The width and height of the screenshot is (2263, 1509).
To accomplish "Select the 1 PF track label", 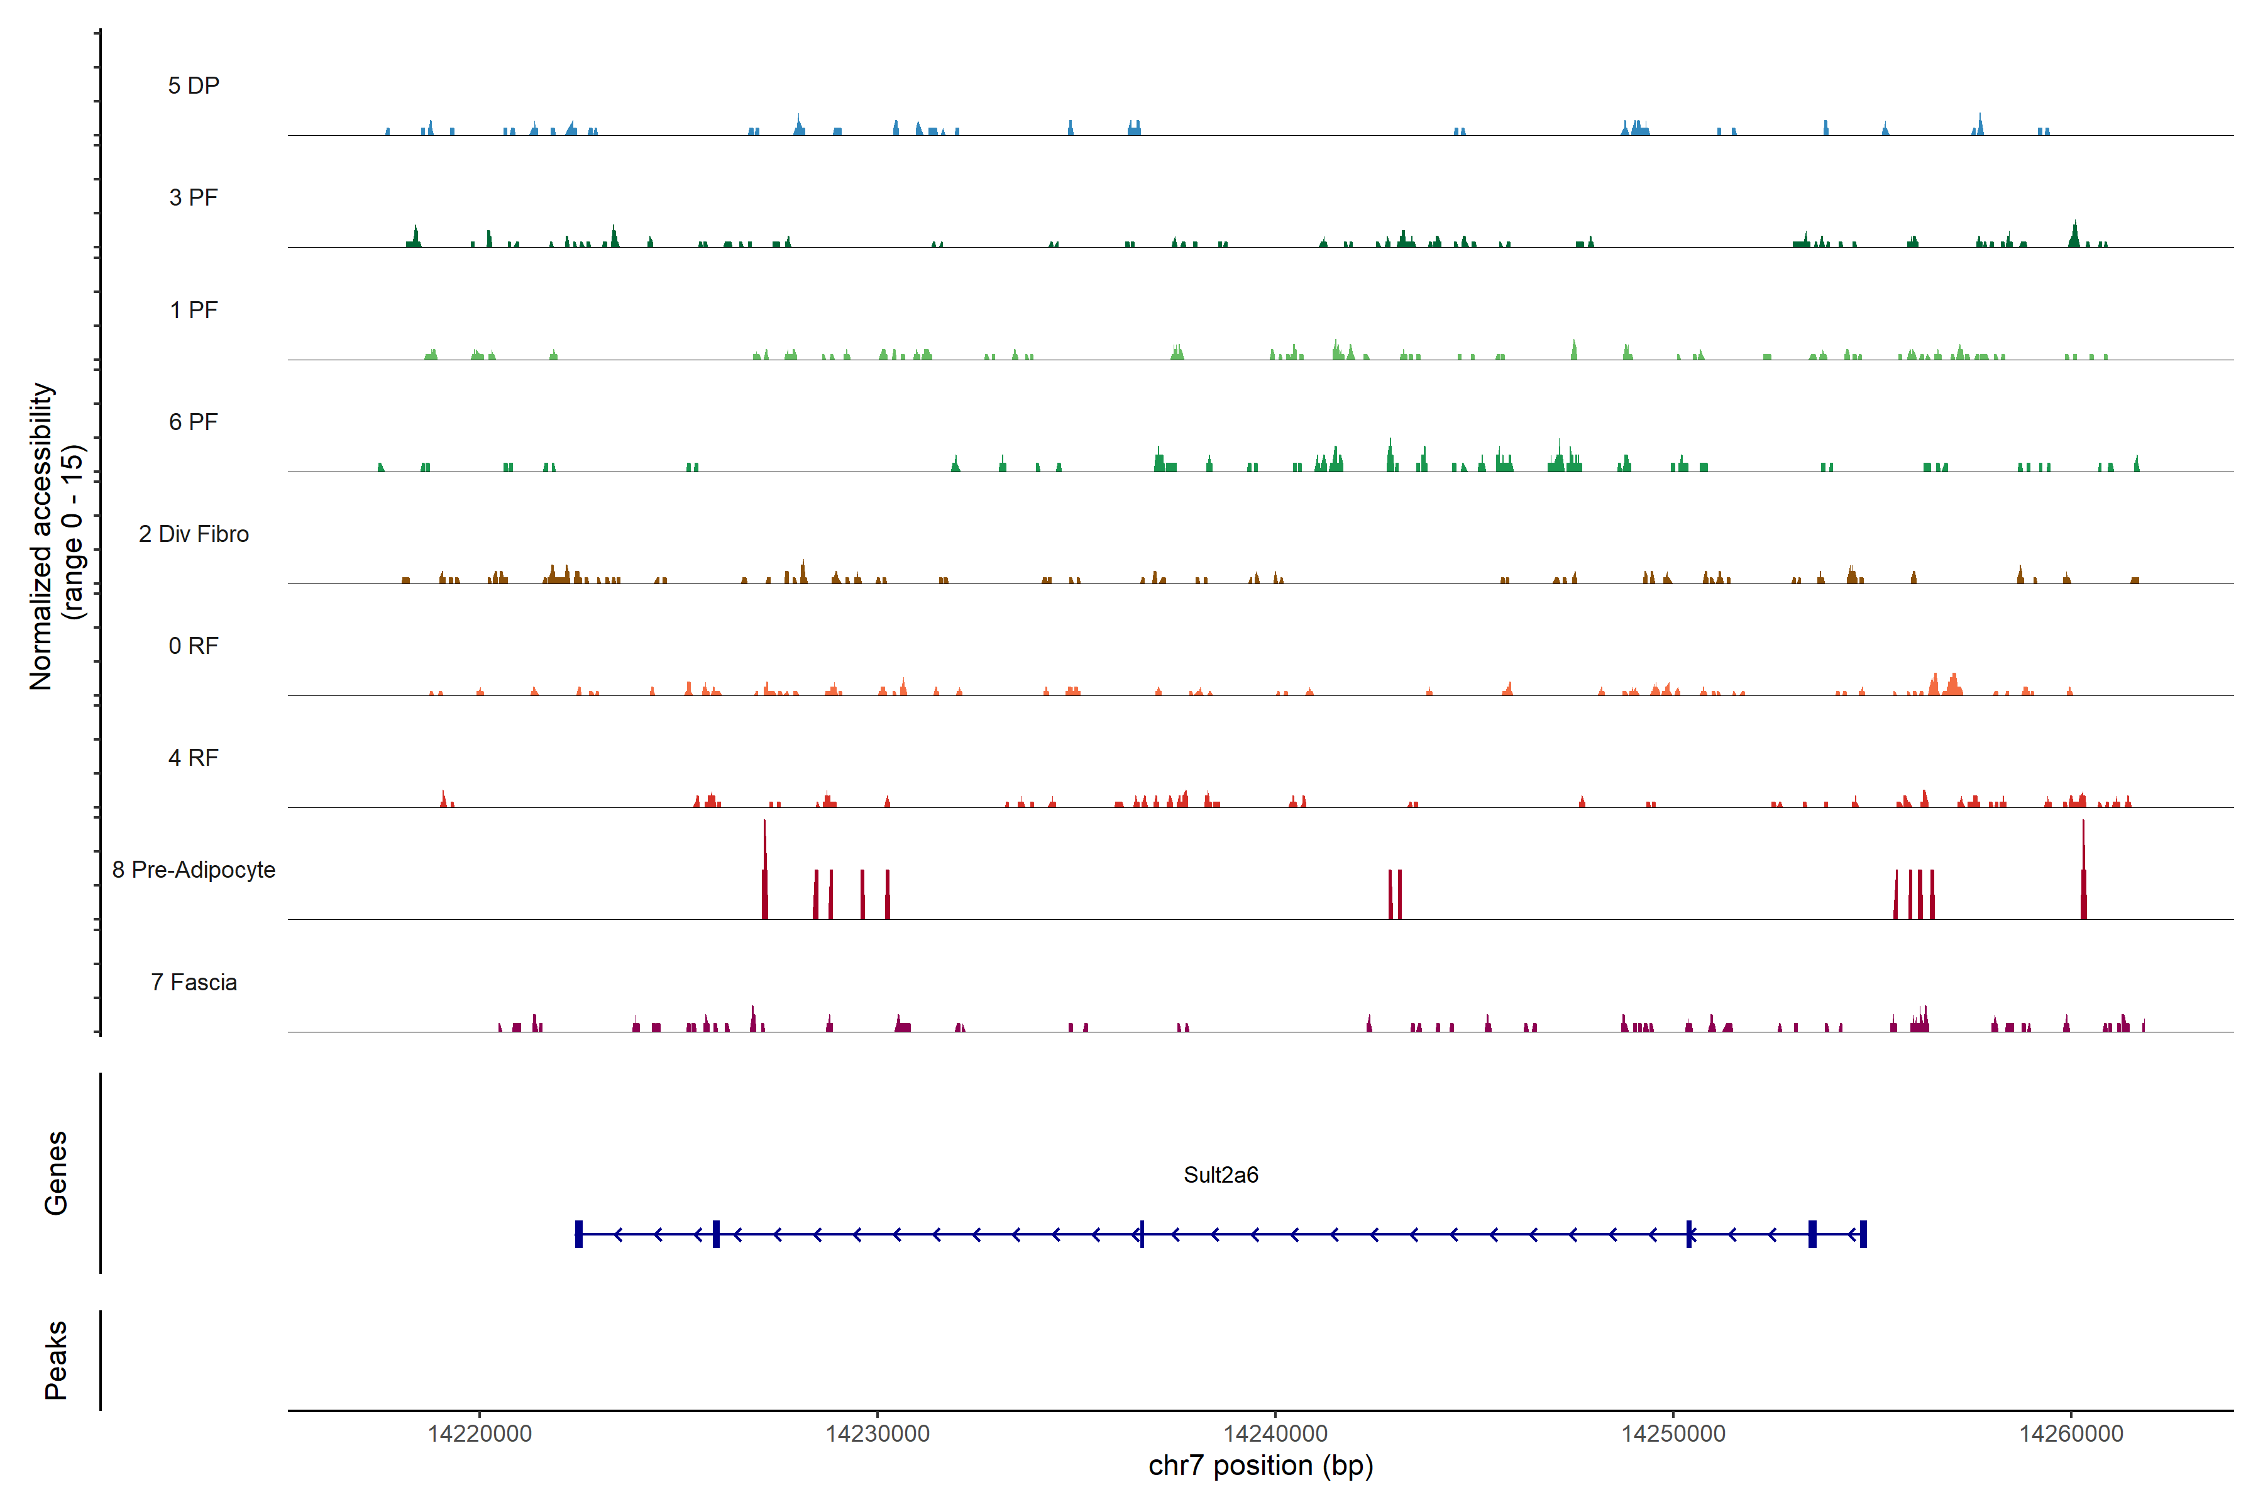I will click(194, 310).
